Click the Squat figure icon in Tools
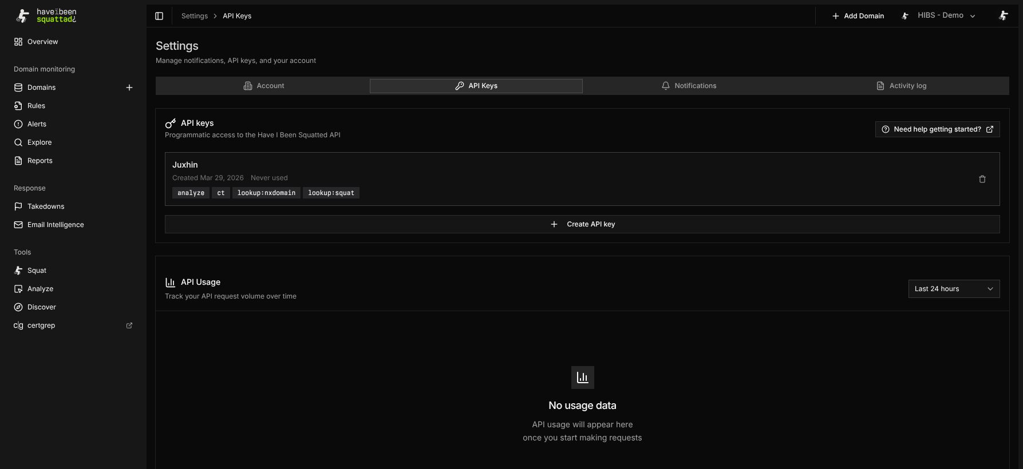 [18, 271]
